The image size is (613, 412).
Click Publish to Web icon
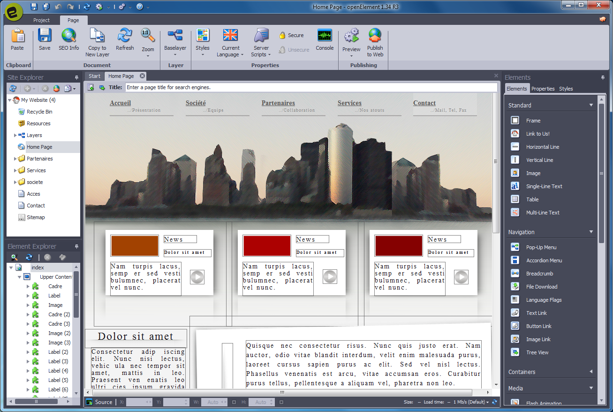pos(375,36)
